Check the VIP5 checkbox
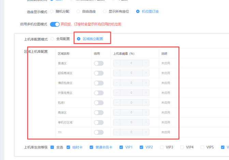 202,147
